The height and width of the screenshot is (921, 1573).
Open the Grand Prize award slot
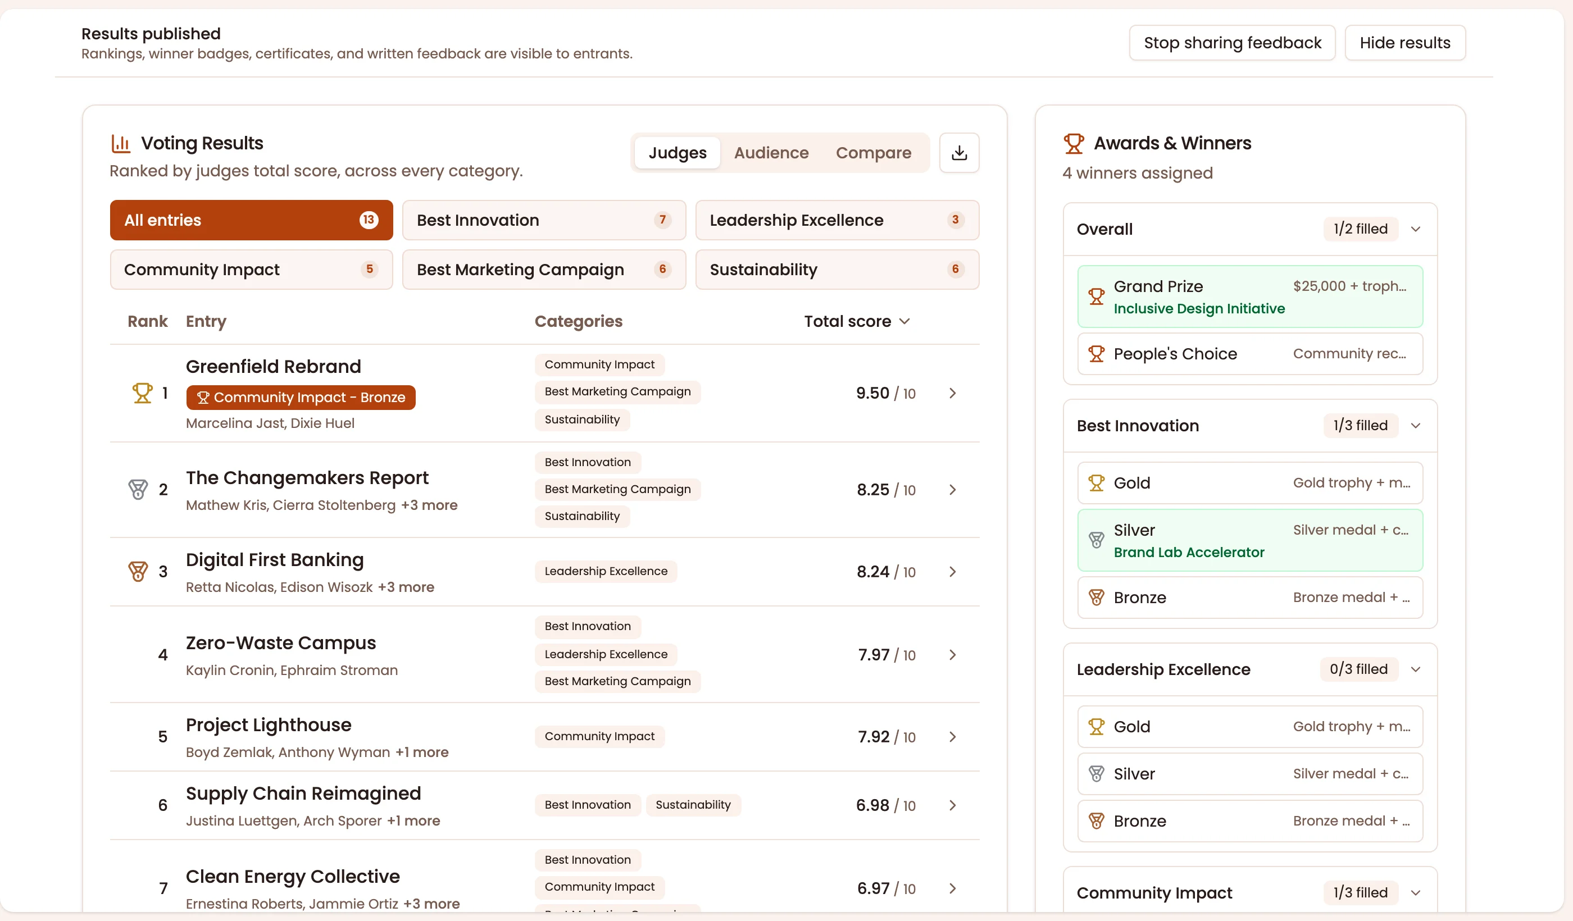1249,297
